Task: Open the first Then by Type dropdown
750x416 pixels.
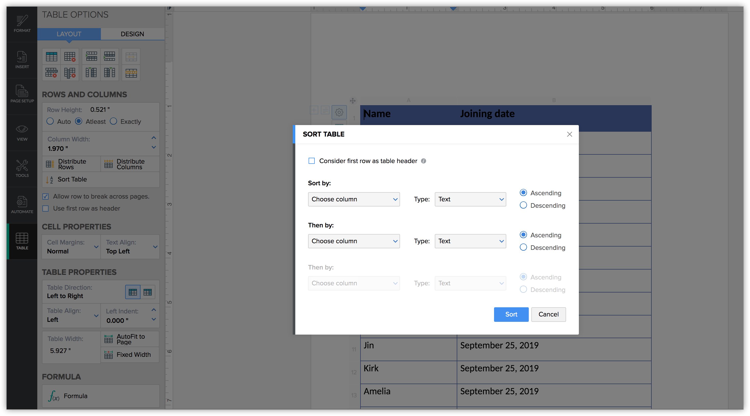Action: (470, 241)
